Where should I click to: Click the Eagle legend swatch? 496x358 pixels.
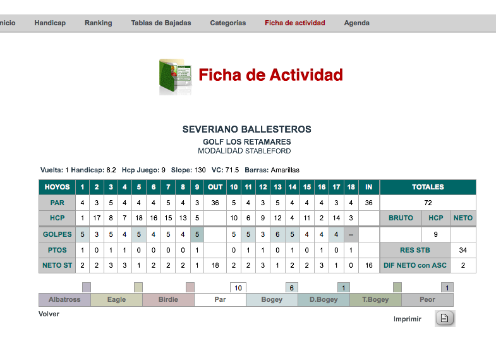click(x=116, y=299)
